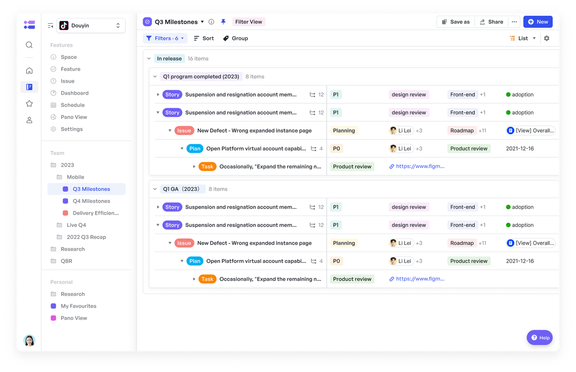Image resolution: width=576 pixels, height=372 pixels.
Task: Collapse the Q1 GA (2023) group
Action: pyautogui.click(x=155, y=189)
